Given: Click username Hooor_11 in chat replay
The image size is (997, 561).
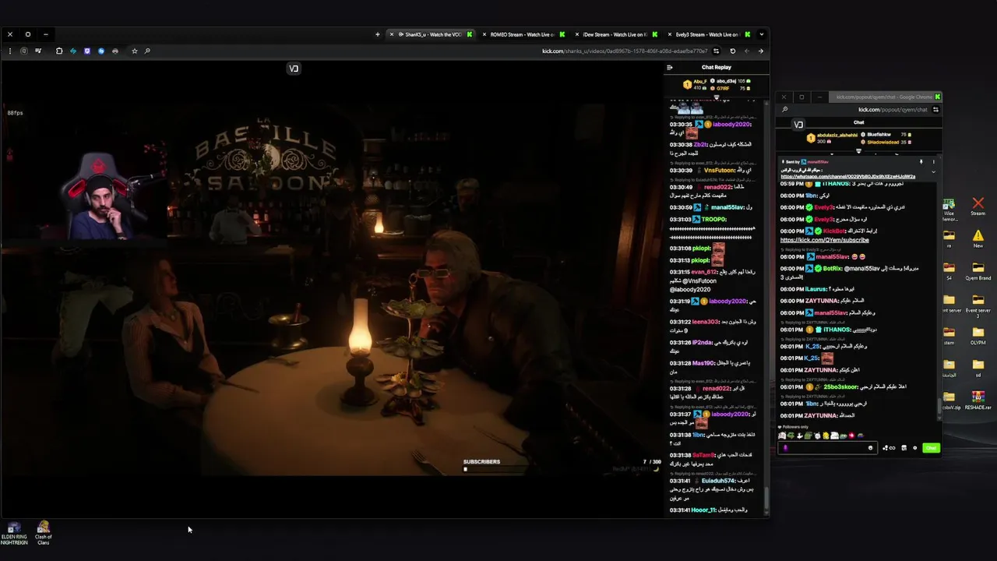Looking at the screenshot, I should pos(704,510).
